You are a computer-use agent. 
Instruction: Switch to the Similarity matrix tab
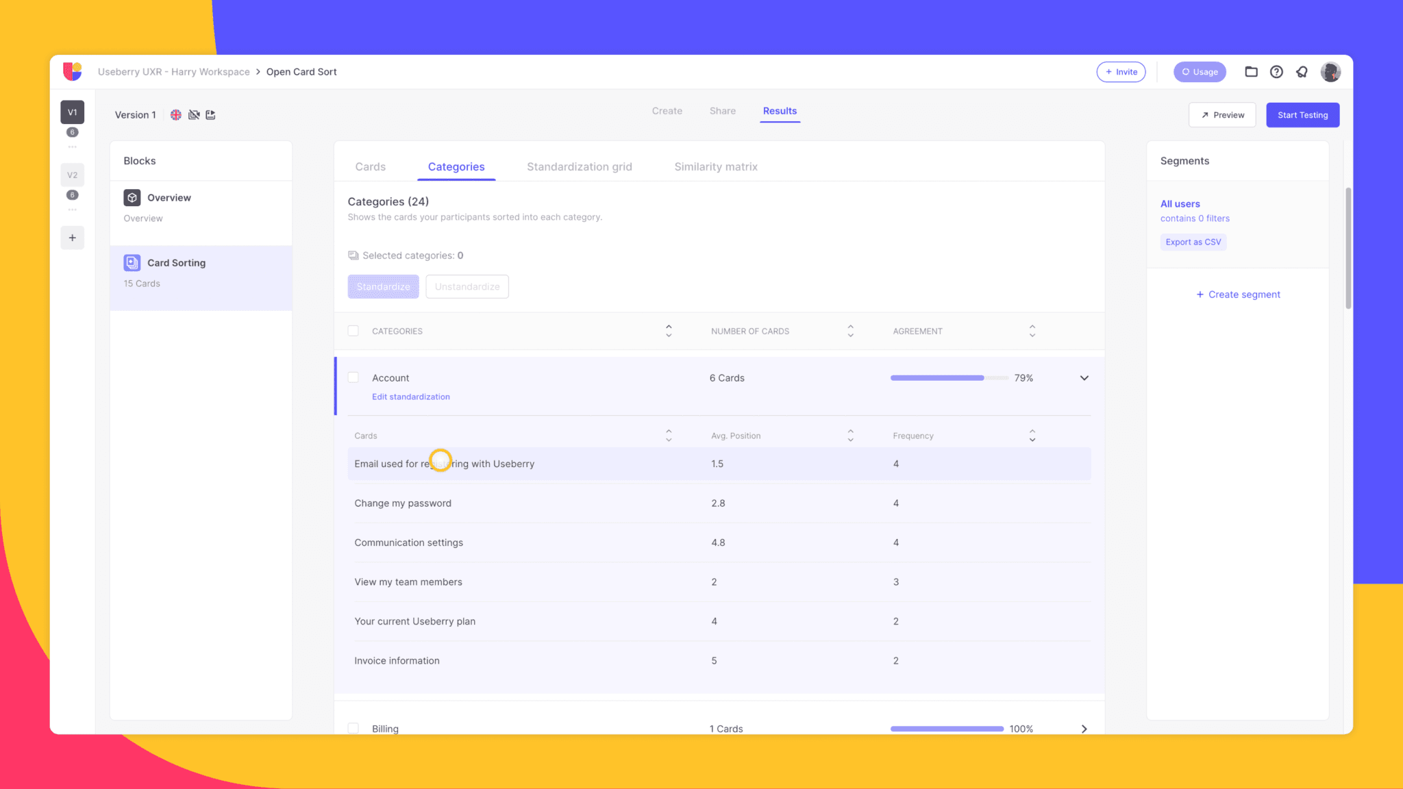[715, 166]
